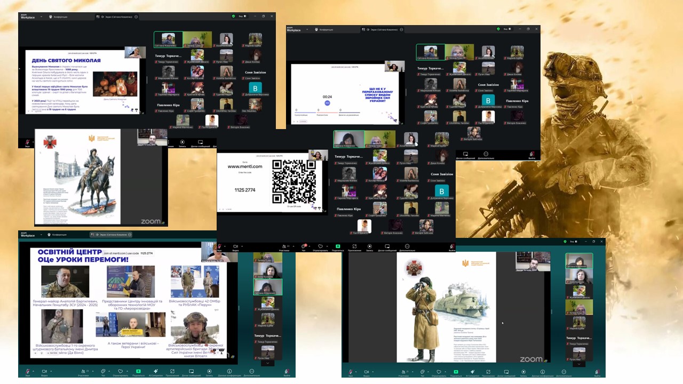Image resolution: width=683 pixels, height=384 pixels.
Task: Click Вид view button atop the quiz window
Action: coord(506,29)
